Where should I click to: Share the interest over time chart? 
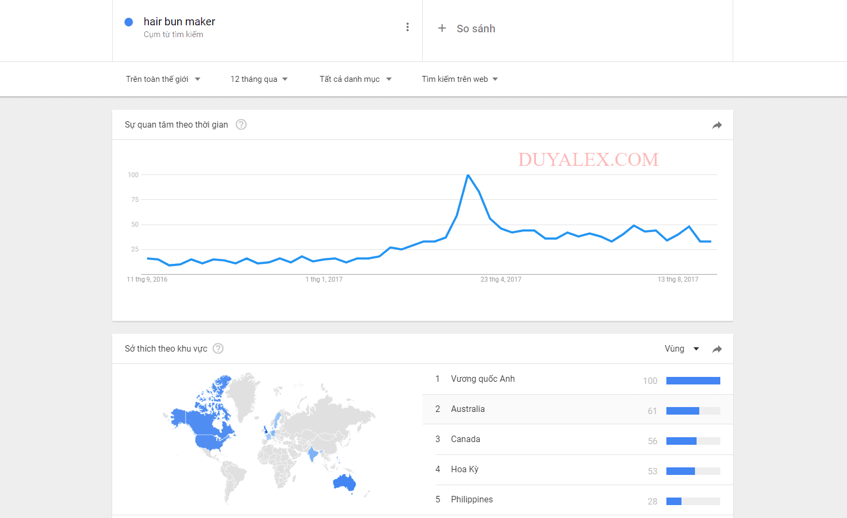click(717, 125)
